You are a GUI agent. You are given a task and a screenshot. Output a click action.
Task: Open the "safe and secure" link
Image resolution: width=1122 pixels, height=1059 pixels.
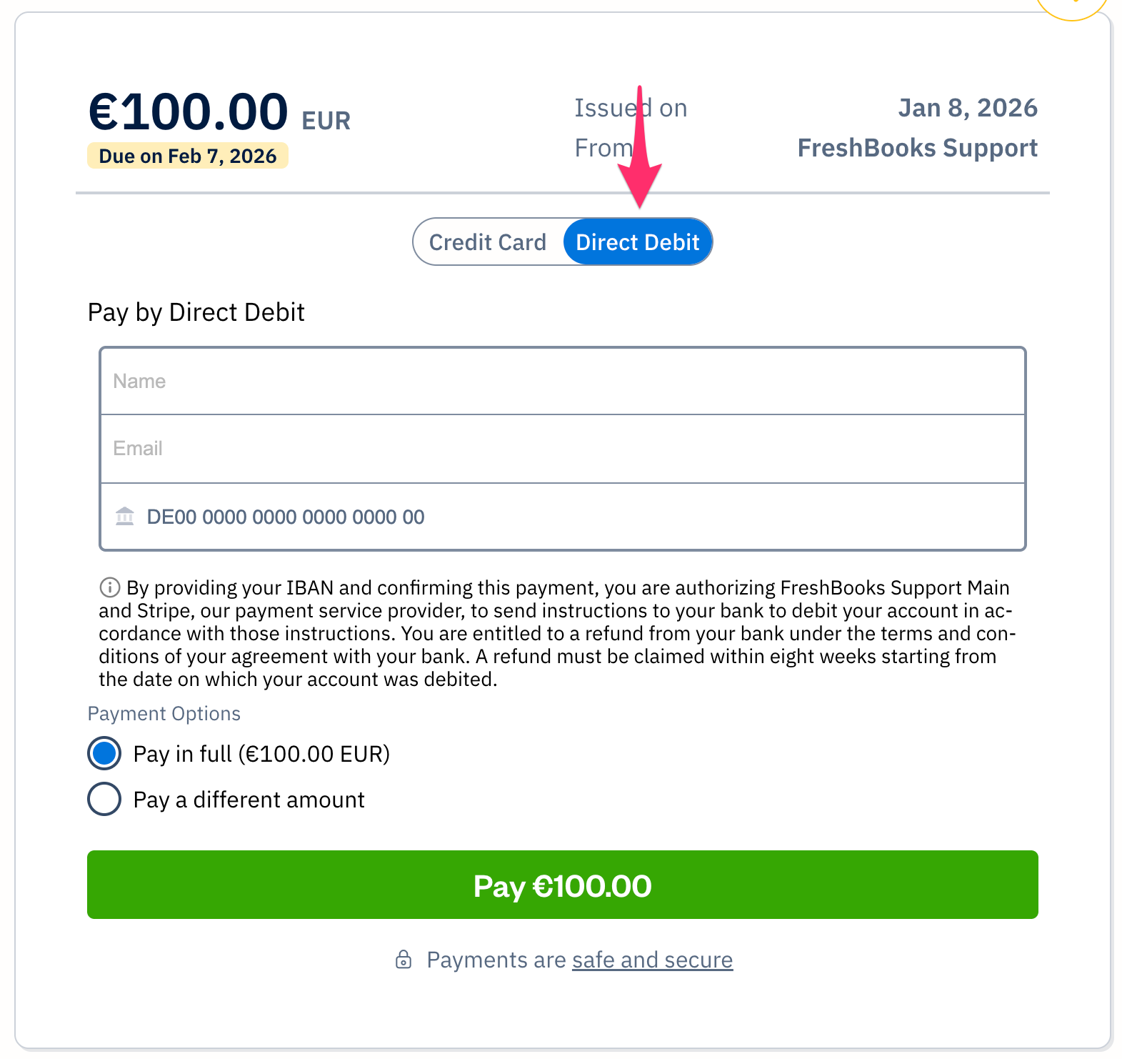(x=651, y=960)
